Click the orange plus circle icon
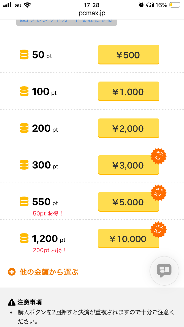Screen dimensions: 184x327 pyautogui.click(x=12, y=272)
